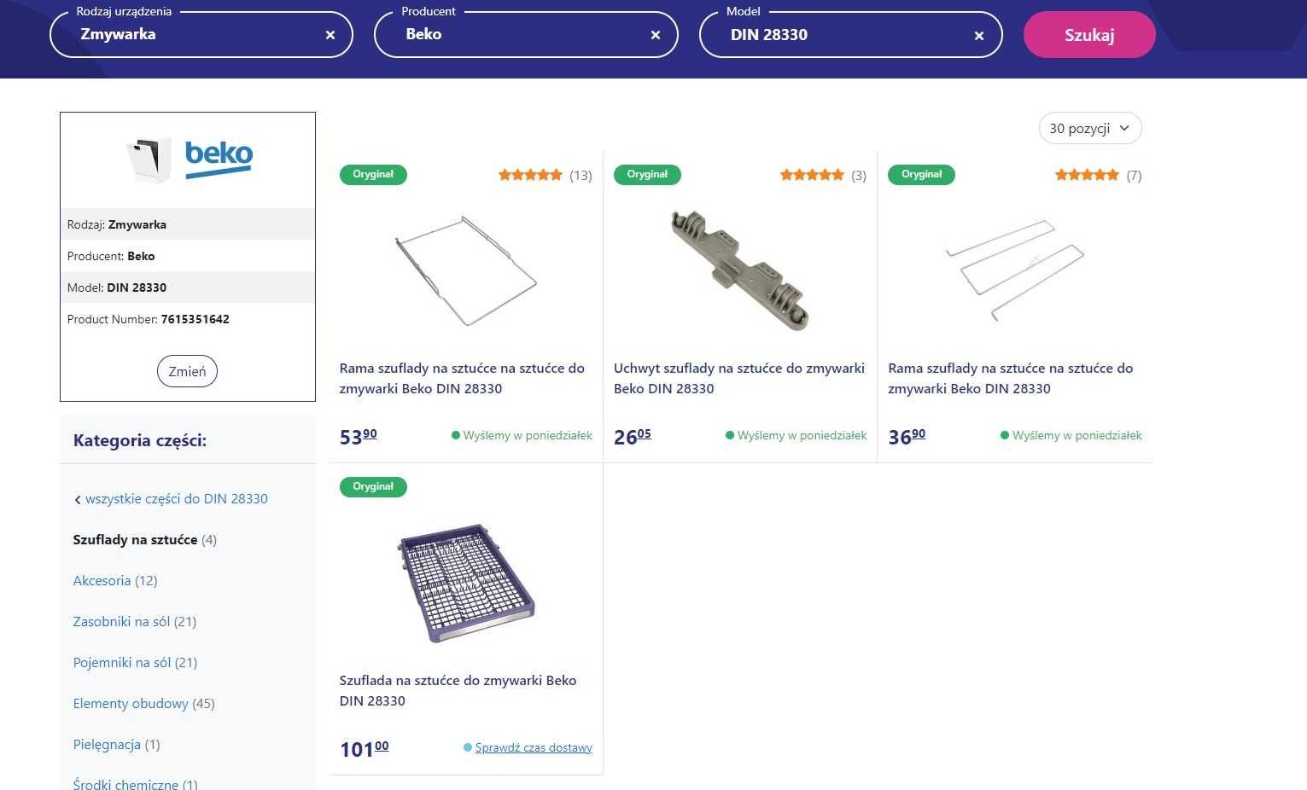Click the Beko brand logo
The image size is (1307, 790).
(x=219, y=158)
